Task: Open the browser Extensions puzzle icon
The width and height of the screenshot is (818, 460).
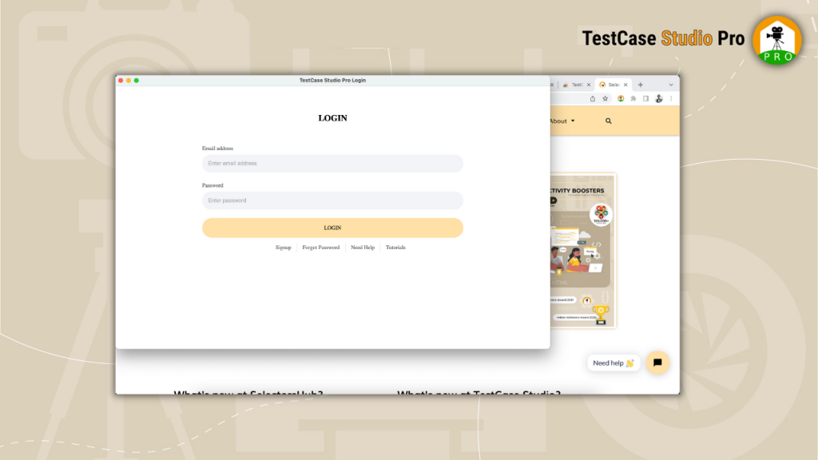Action: tap(633, 98)
